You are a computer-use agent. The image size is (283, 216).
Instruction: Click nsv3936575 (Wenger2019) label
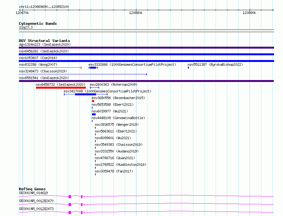pos(117,125)
